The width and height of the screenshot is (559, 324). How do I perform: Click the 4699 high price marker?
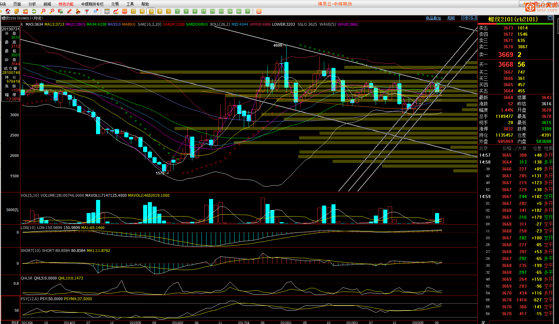(278, 45)
